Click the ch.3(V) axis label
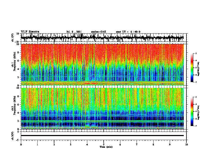The width and height of the screenshot is (210, 162). click(13, 136)
